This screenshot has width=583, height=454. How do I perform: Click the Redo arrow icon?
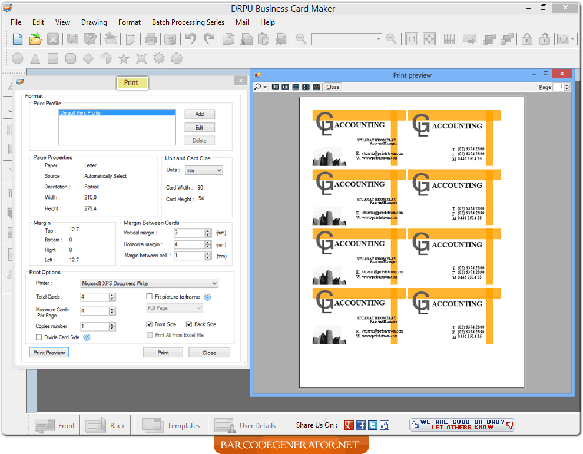pos(209,39)
